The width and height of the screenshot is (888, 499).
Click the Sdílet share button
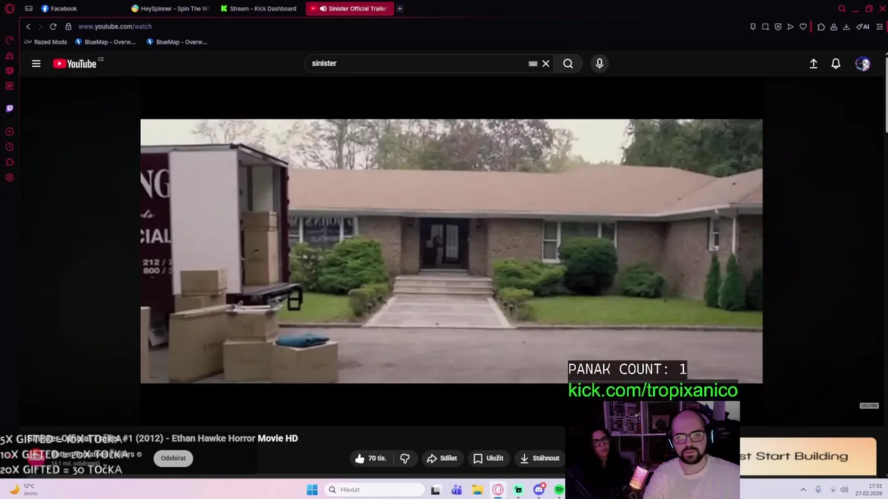(x=442, y=458)
